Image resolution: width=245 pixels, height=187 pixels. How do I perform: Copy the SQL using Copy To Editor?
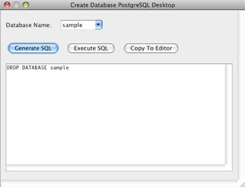151,48
